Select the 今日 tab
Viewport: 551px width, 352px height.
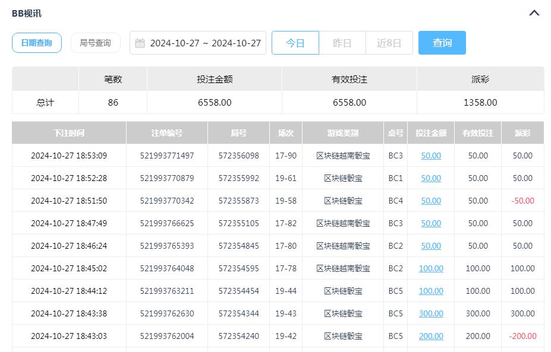[295, 42]
